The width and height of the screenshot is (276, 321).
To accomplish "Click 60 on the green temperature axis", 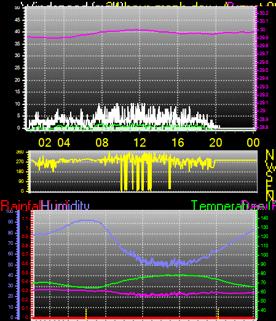I will coord(263,292).
